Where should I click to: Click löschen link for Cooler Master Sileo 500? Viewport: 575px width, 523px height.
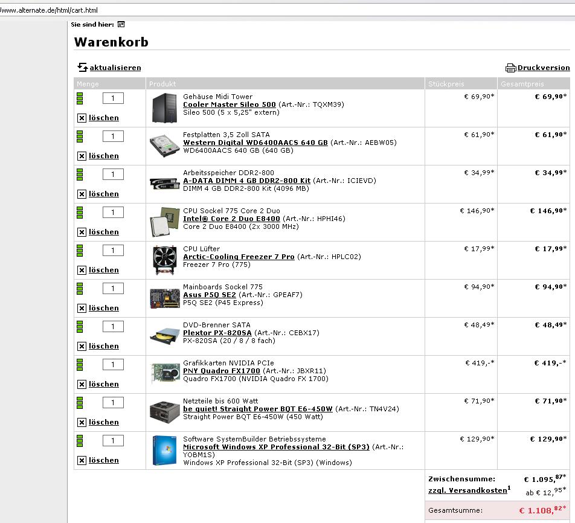[104, 118]
